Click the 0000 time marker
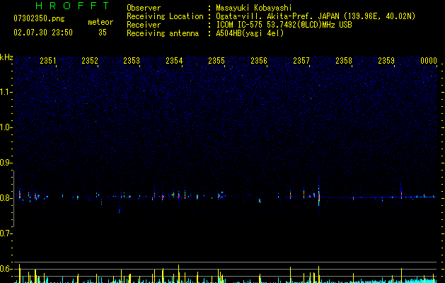445x283 pixels. [x=429, y=61]
